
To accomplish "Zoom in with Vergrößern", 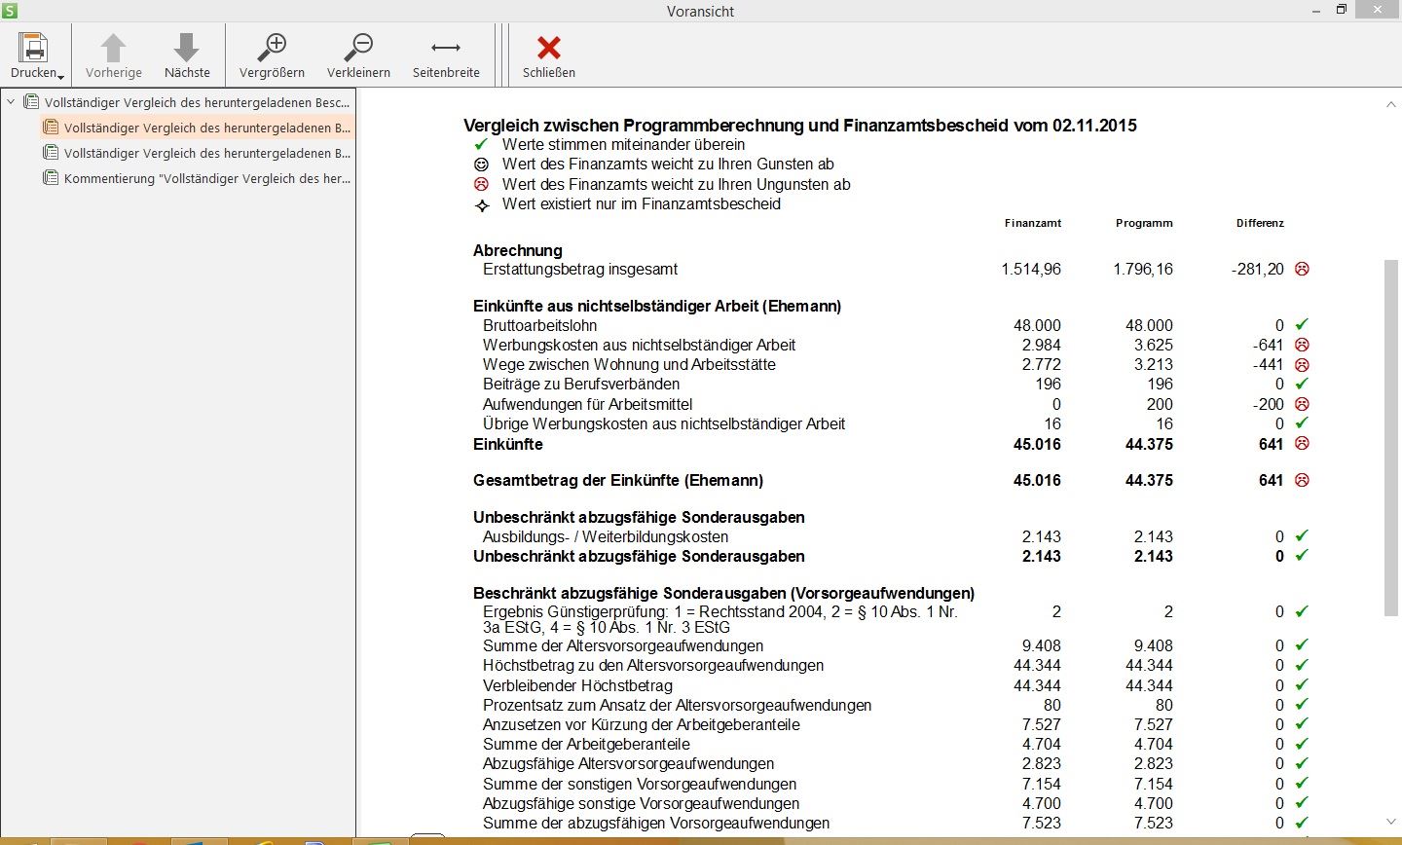I will tap(272, 55).
